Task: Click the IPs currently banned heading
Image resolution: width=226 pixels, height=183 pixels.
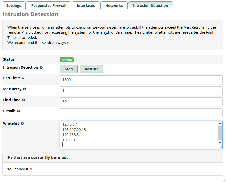Action: click(x=37, y=157)
